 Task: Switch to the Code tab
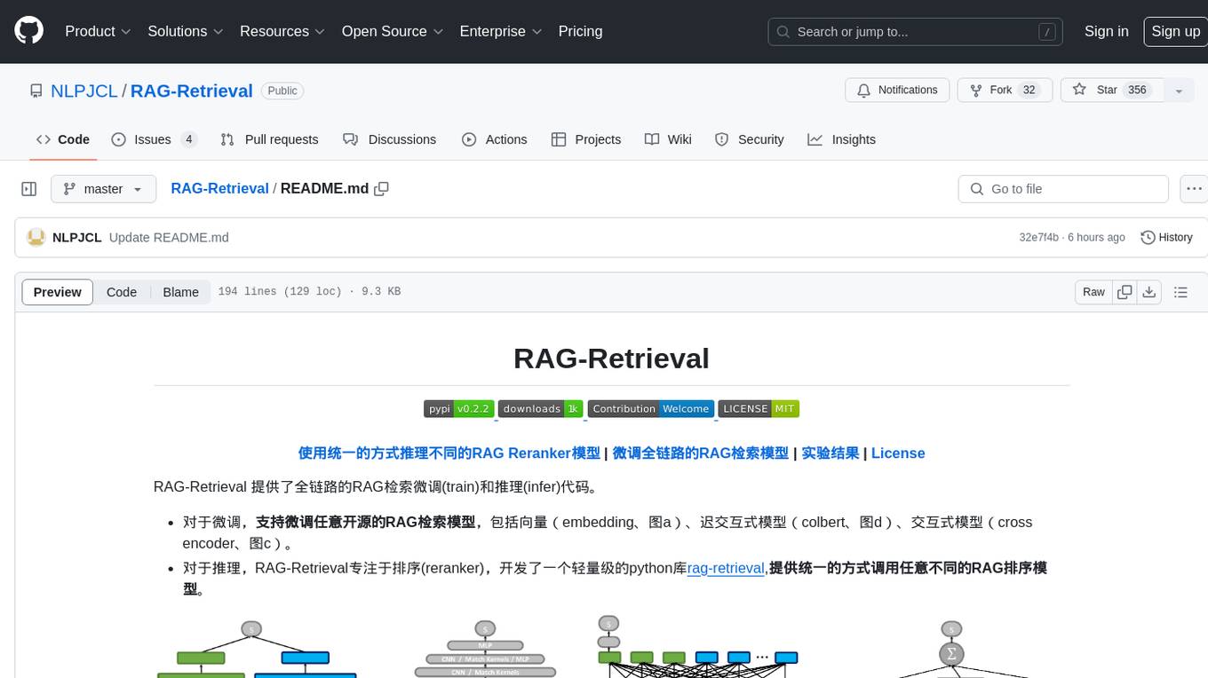pyautogui.click(x=63, y=139)
